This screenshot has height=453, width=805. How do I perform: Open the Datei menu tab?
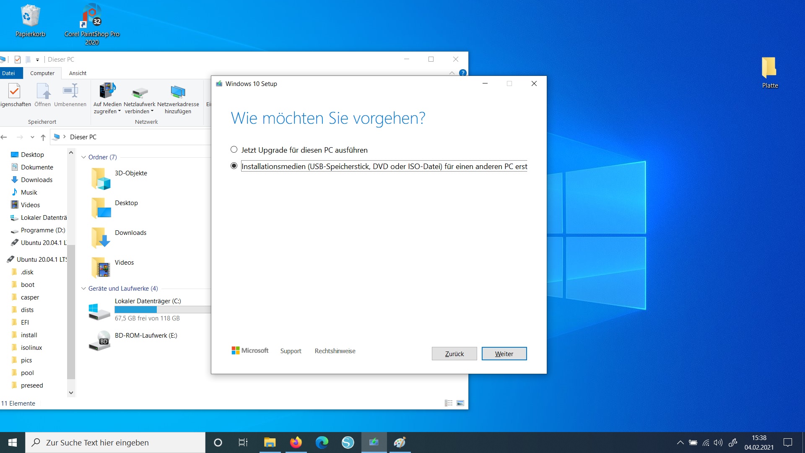click(9, 73)
